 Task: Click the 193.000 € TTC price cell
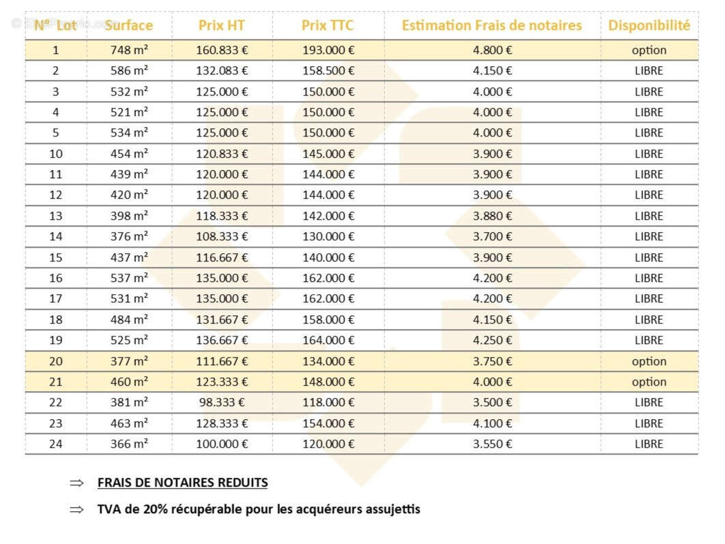click(328, 50)
